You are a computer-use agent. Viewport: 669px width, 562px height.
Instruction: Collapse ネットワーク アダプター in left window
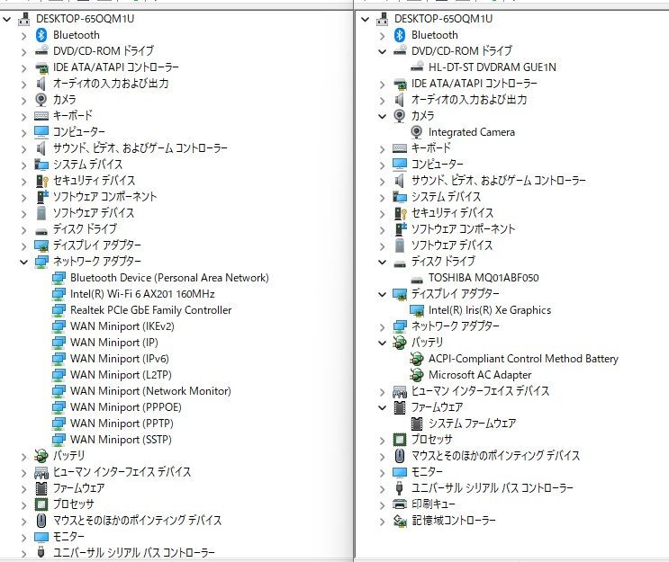coord(24,262)
